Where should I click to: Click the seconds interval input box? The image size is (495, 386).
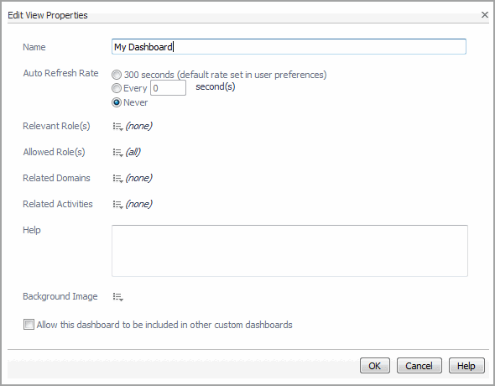pos(168,88)
